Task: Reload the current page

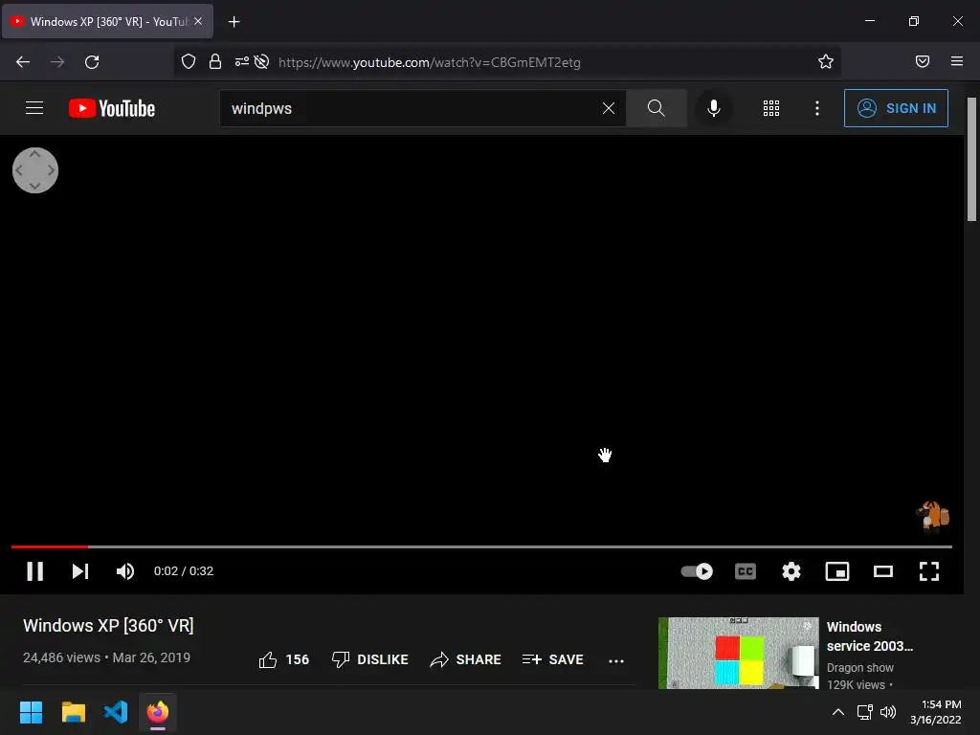Action: (92, 62)
